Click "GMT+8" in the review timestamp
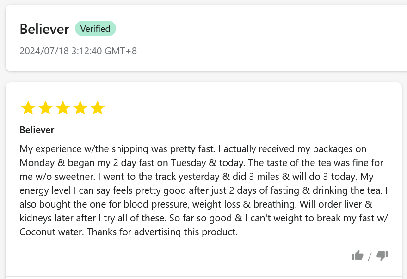407x279 pixels. click(121, 51)
